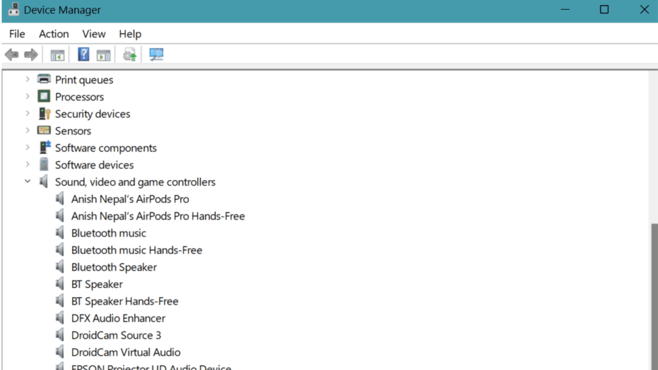Select DroidCam Source 3 device

(x=116, y=335)
